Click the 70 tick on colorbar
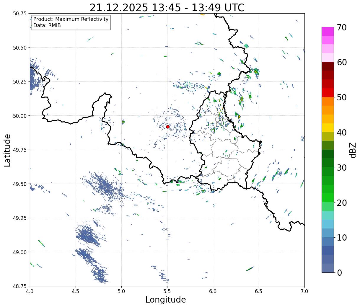This screenshot has height=307, width=360. [341, 27]
